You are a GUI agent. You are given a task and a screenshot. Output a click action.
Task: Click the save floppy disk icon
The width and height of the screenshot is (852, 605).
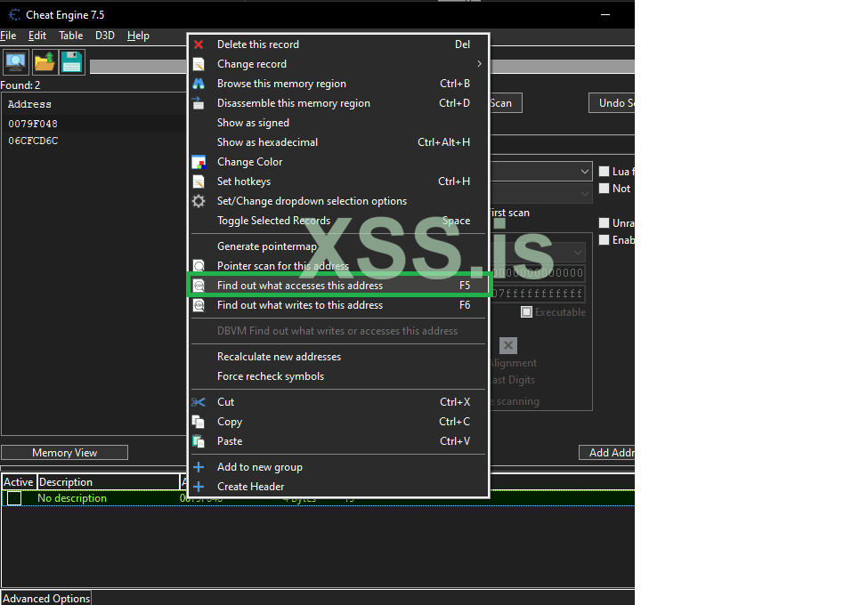tap(72, 62)
